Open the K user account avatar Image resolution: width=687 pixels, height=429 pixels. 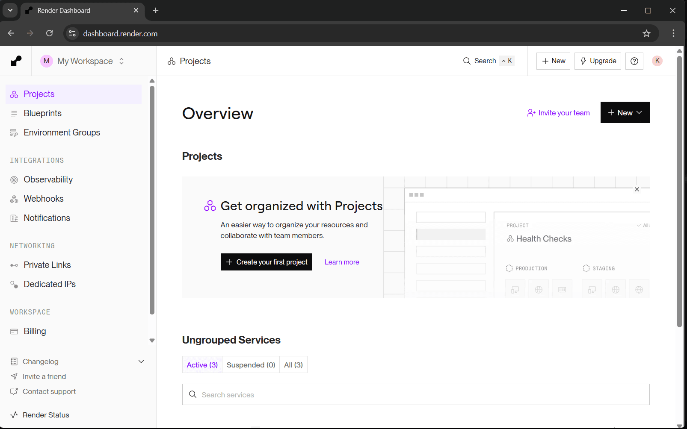[x=657, y=61]
